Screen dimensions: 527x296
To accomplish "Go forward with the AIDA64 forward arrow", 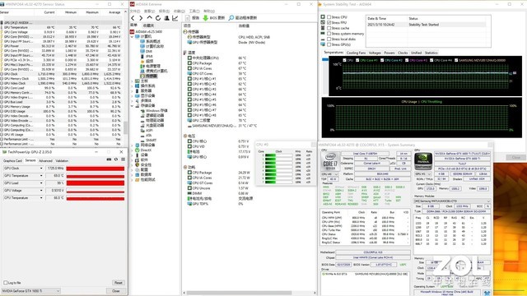I will tap(141, 18).
